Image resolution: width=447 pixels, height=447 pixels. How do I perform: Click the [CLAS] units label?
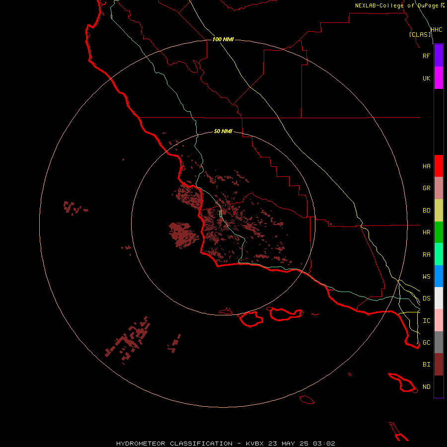point(420,34)
